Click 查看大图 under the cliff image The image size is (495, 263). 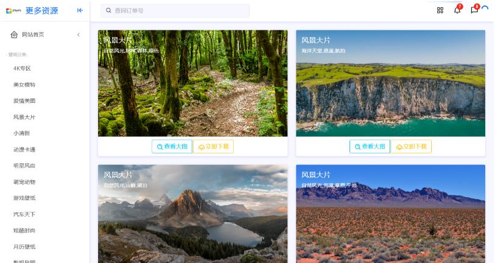[370, 147]
